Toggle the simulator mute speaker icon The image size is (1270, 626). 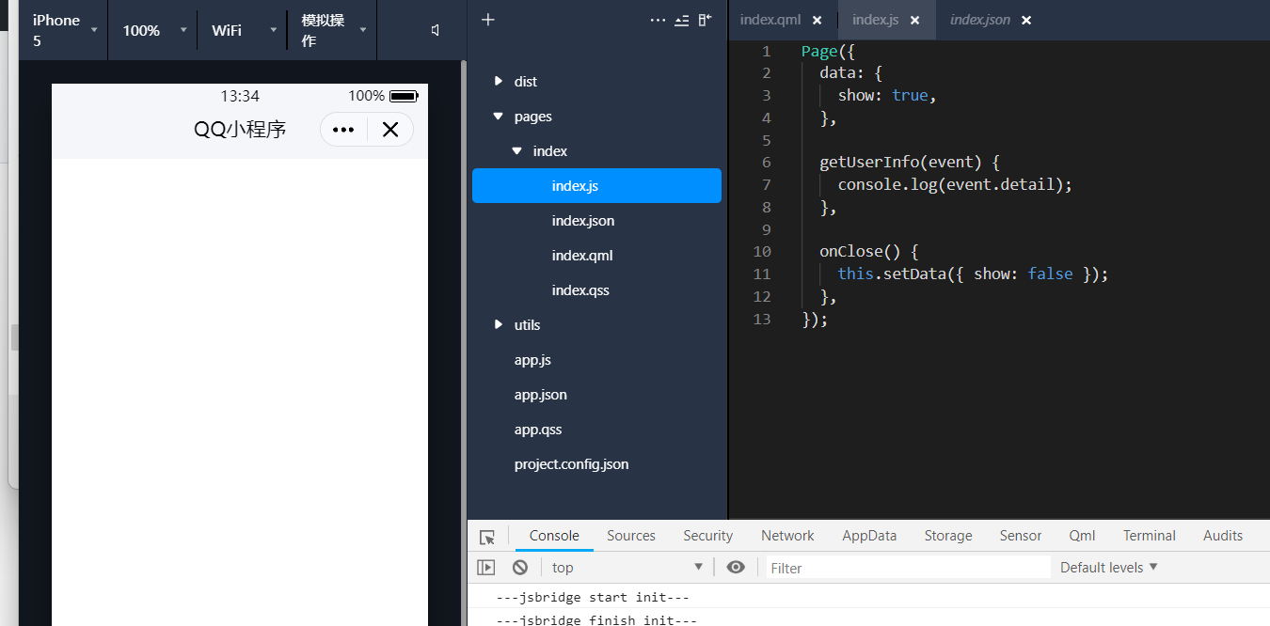pos(435,30)
